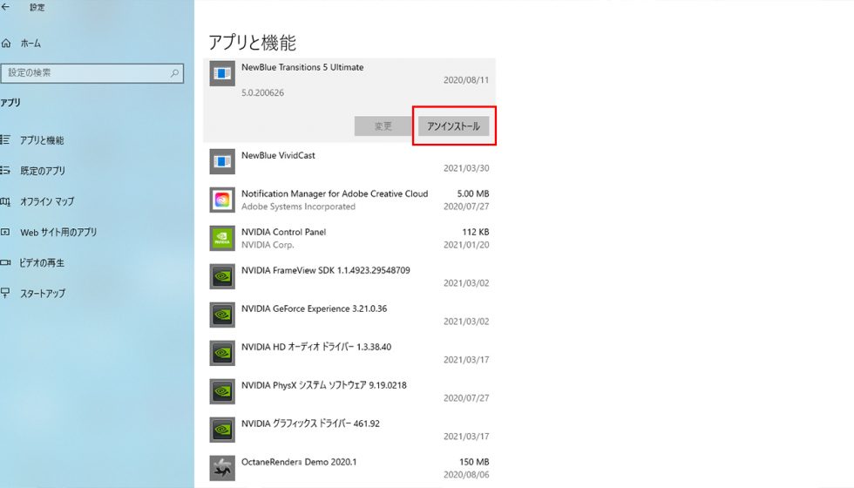Select Notification Manager for Adobe Creative Cloud
This screenshot has width=854, height=488.
(349, 200)
